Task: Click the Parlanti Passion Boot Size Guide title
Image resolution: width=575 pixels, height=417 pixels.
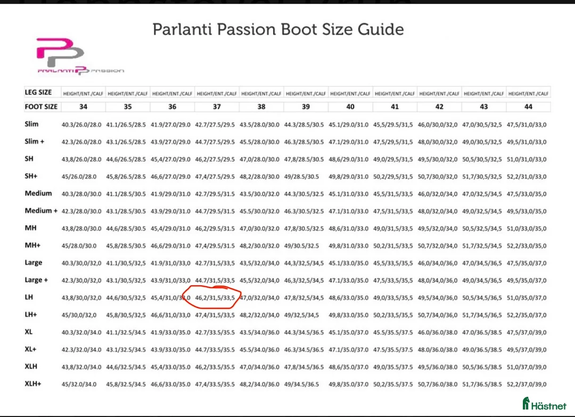Action: tap(278, 29)
